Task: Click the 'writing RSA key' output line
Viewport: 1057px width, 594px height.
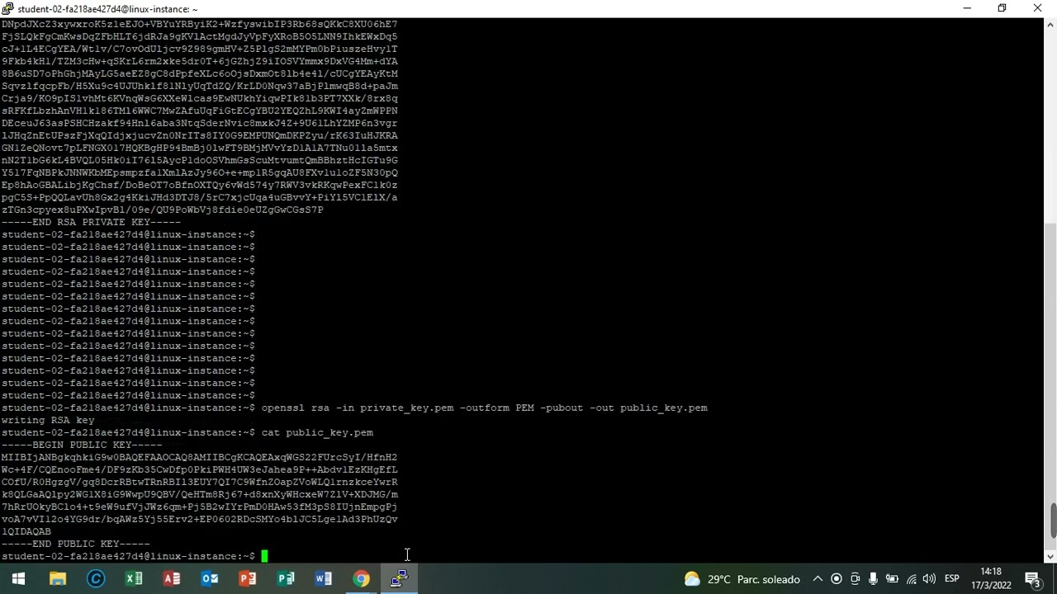Action: tap(48, 420)
